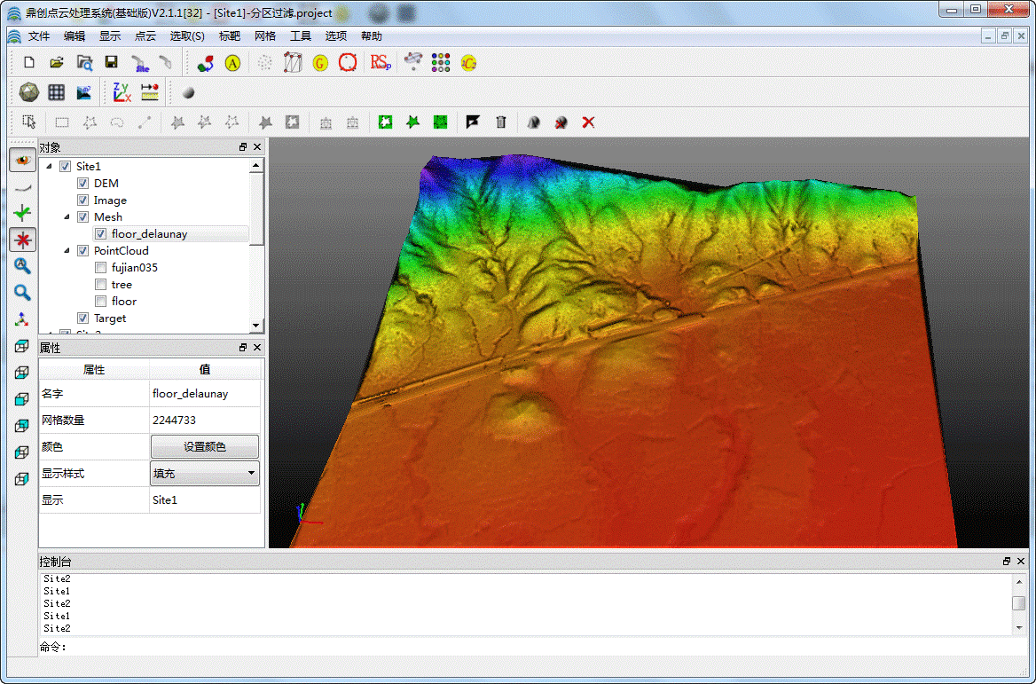
Task: Check the tree point cloud layer
Action: tap(101, 285)
